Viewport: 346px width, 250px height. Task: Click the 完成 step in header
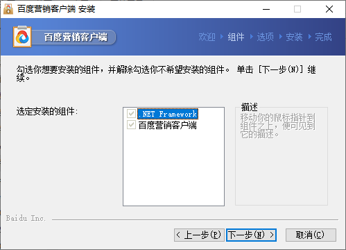click(323, 37)
